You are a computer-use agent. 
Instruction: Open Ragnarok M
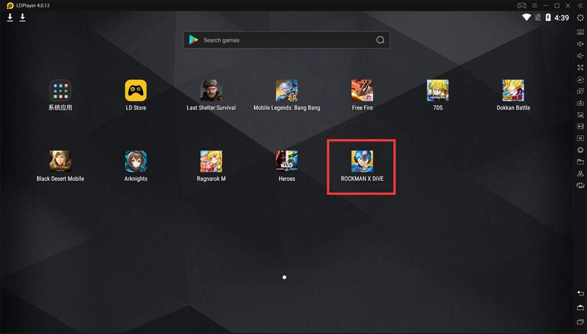click(x=211, y=161)
